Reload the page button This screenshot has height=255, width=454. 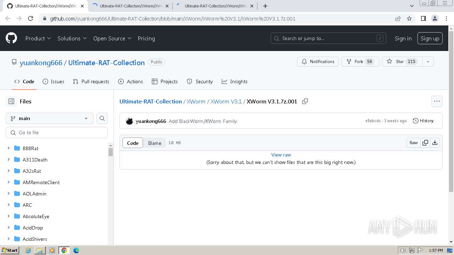pos(31,18)
